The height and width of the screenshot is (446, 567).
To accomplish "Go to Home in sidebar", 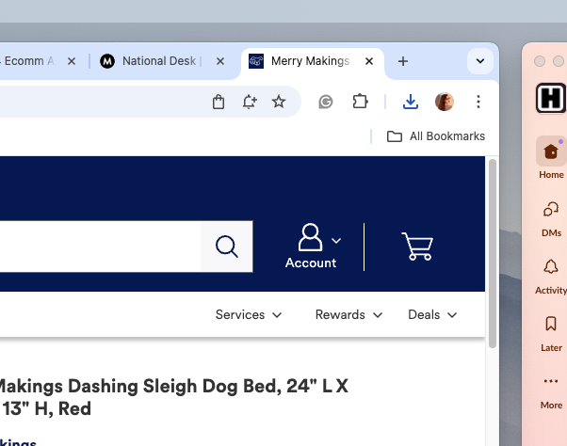I will coord(551,157).
